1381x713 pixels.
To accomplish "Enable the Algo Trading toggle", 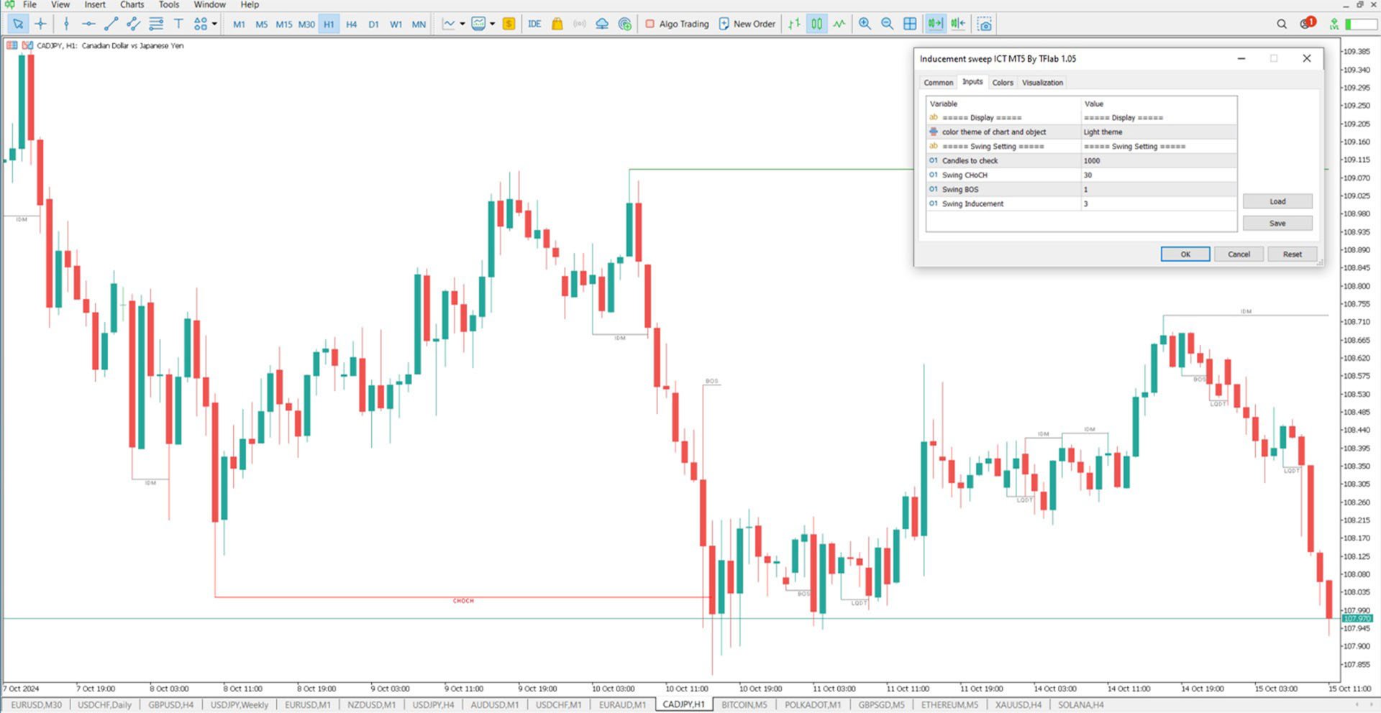I will point(676,24).
